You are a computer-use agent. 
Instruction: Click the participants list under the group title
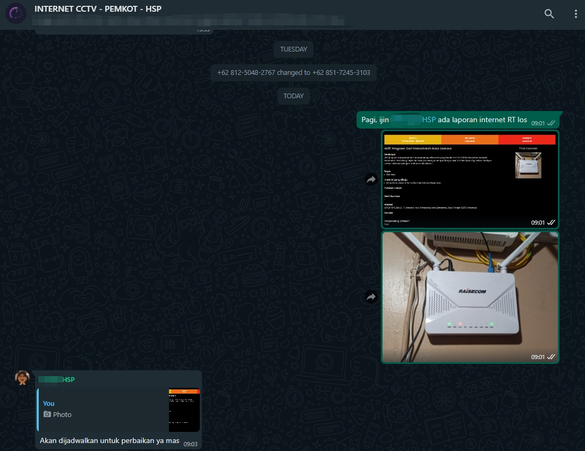pos(189,21)
